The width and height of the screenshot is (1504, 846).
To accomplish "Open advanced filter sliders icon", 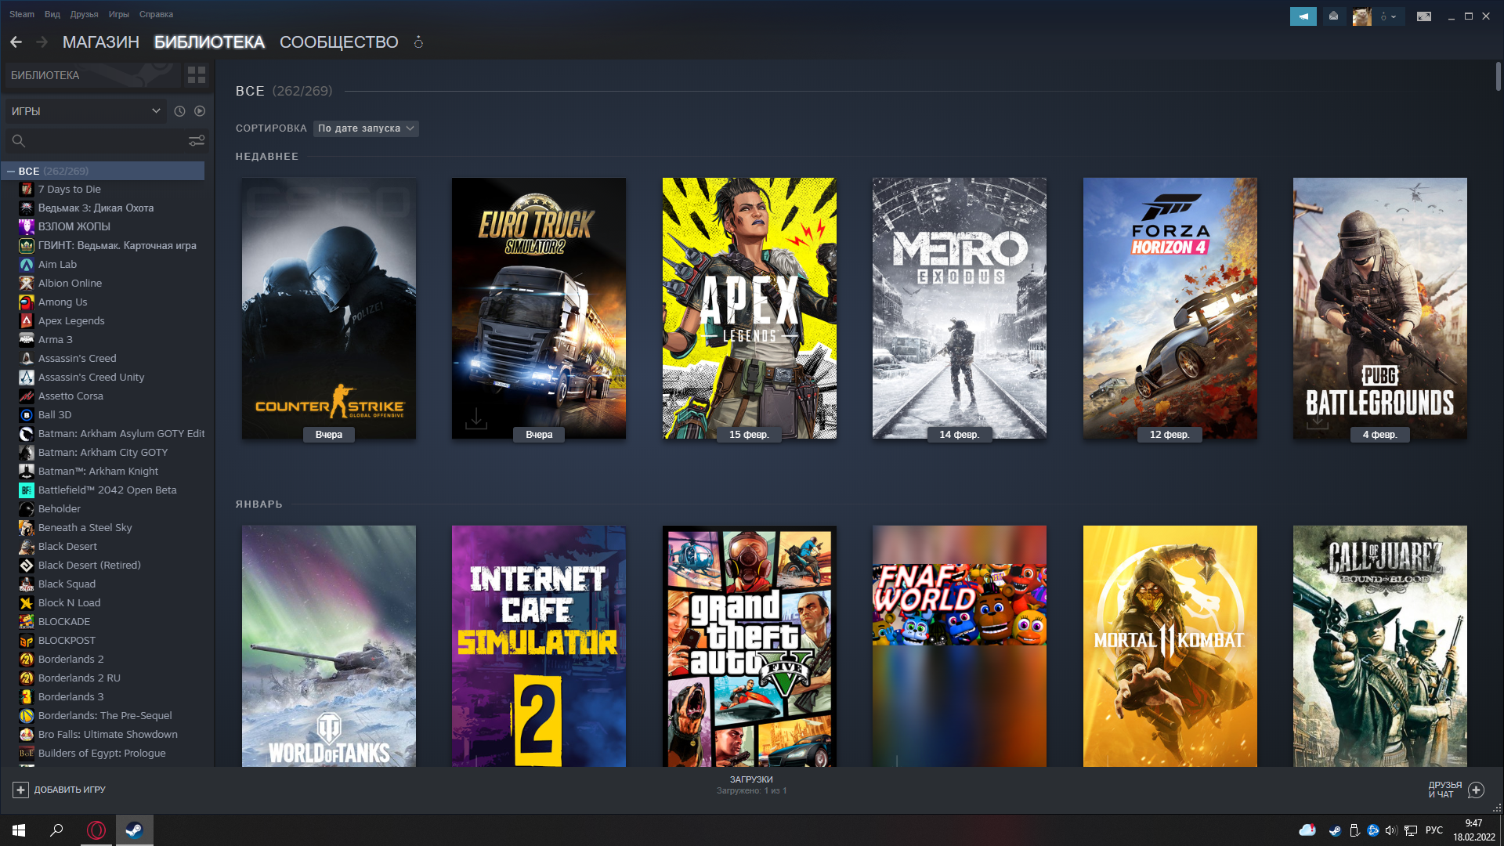I will tap(197, 141).
